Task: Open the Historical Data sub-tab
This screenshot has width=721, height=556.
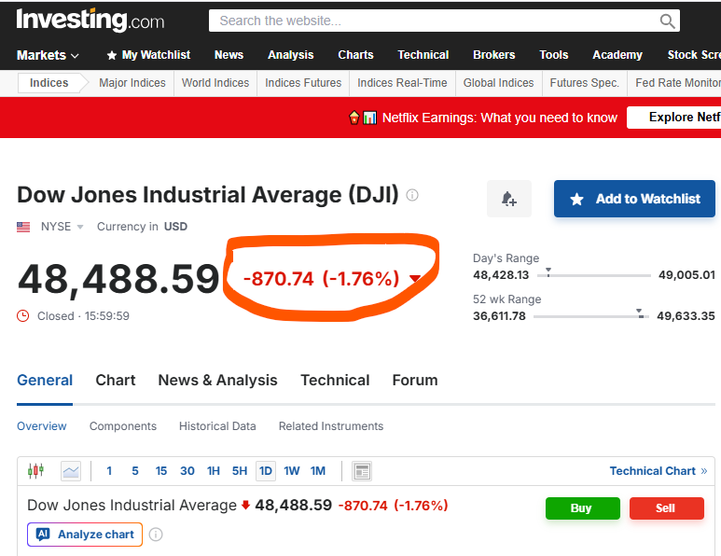Action: point(217,426)
